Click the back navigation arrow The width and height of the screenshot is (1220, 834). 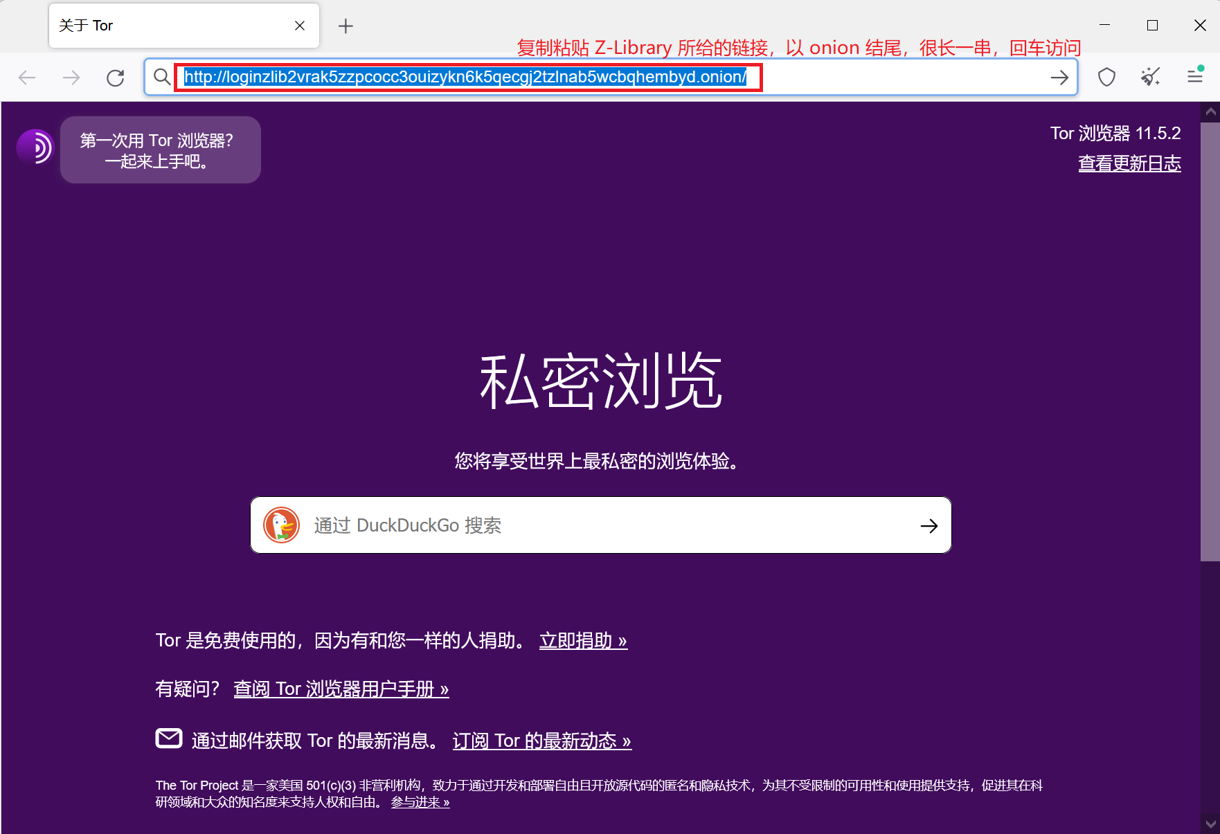point(27,78)
